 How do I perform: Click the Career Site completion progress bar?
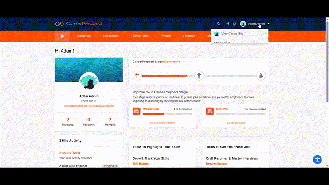(x=167, y=114)
